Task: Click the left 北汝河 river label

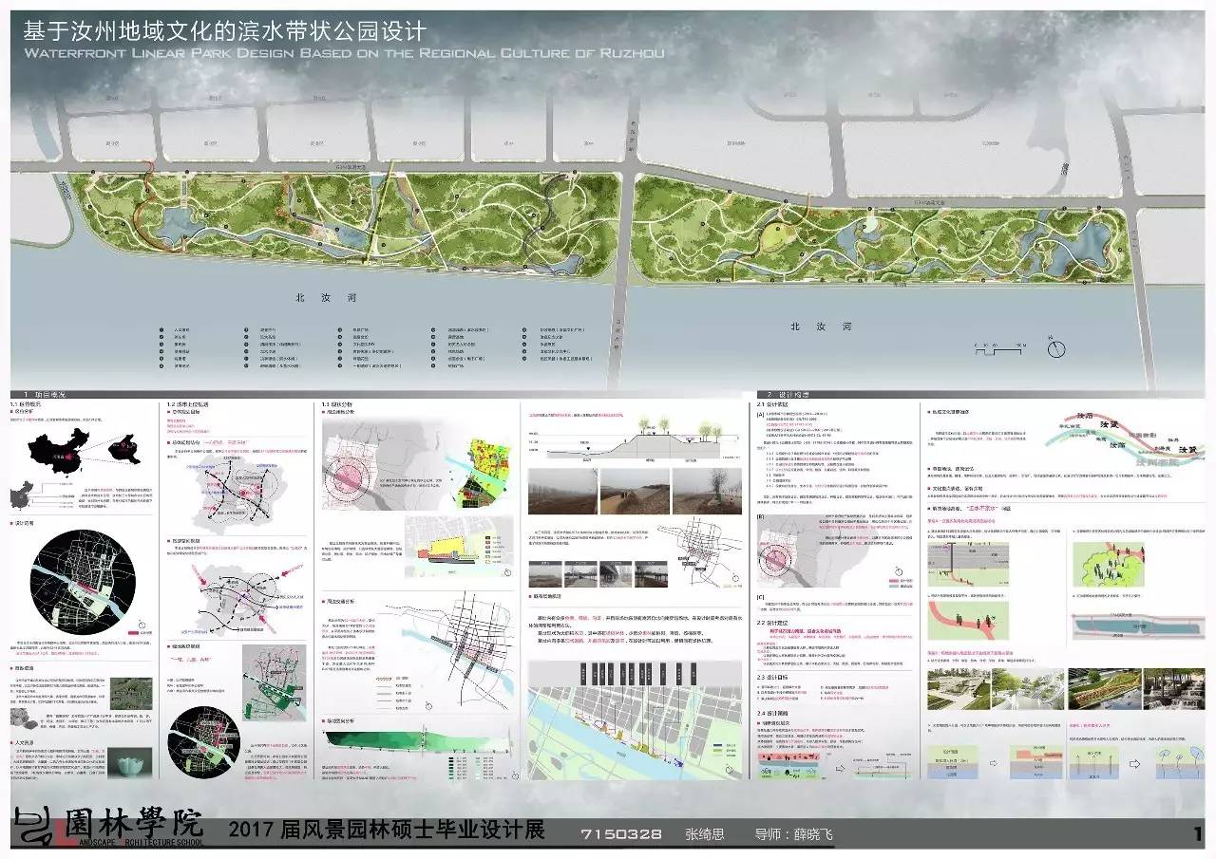Action: [x=325, y=298]
